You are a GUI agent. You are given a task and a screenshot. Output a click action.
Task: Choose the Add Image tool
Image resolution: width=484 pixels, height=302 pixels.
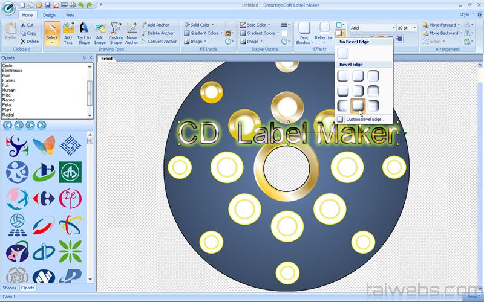click(100, 33)
